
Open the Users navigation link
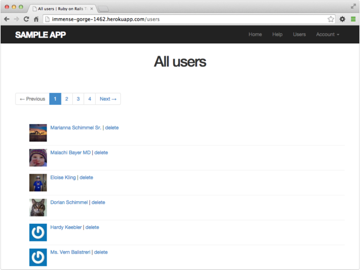click(299, 34)
